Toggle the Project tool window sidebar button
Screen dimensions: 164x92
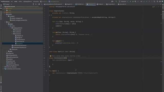point(1,6)
